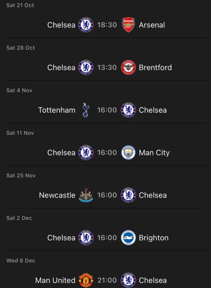Screen dimensions: 211x288
Task: Tap Chelsea crest in Brighton fixture
Action: [86, 238]
